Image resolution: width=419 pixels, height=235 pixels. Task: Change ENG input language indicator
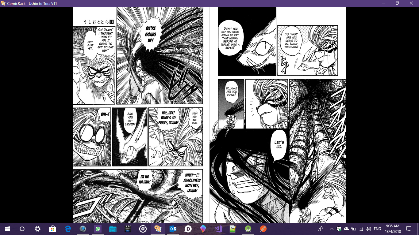[x=378, y=229]
